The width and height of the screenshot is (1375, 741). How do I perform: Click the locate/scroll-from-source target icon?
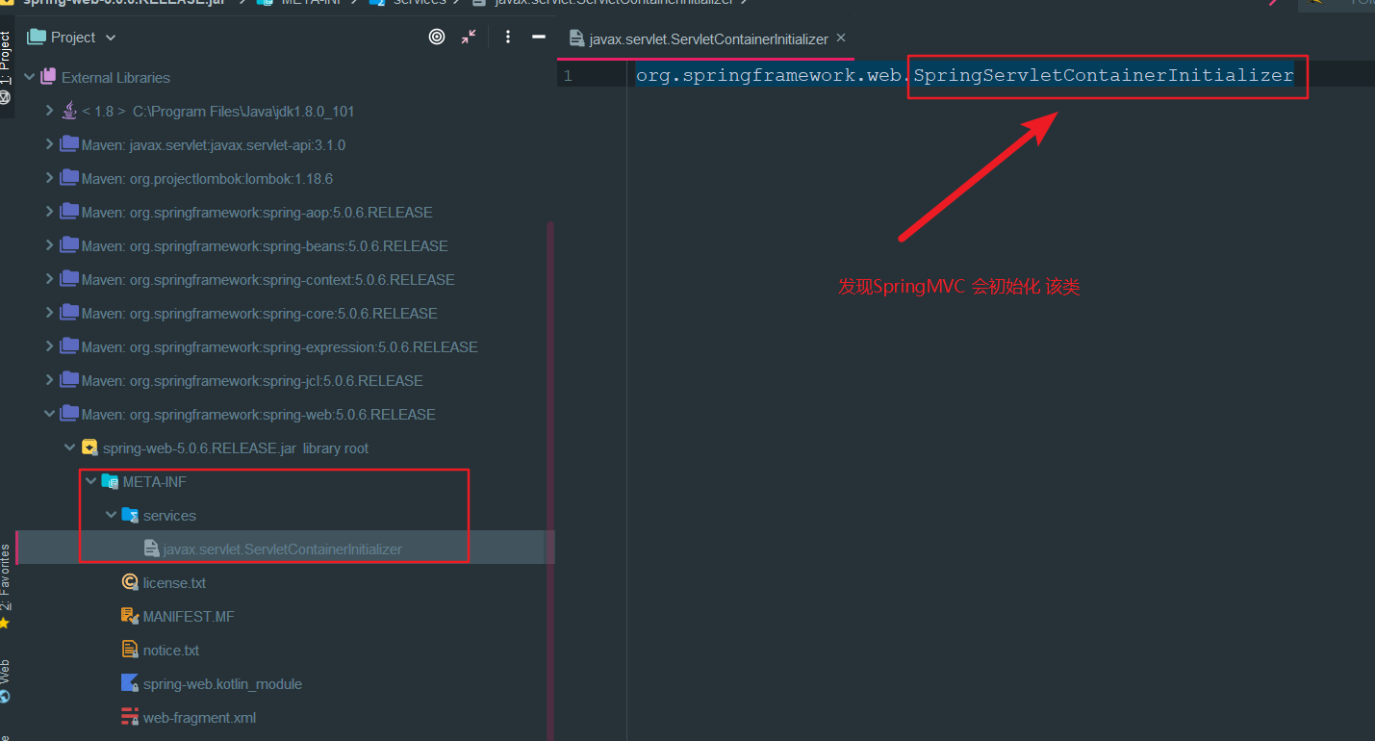coord(437,37)
